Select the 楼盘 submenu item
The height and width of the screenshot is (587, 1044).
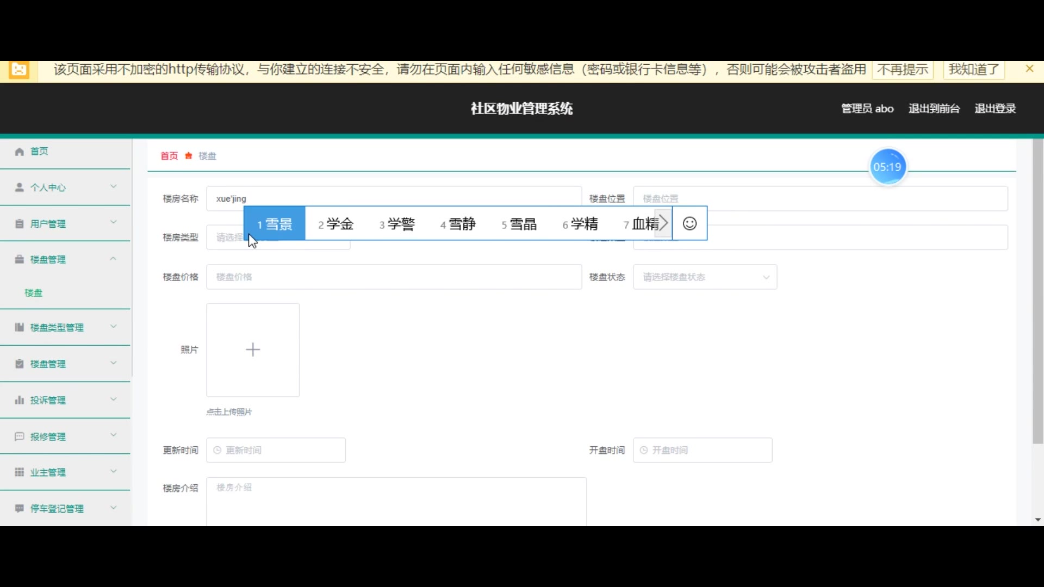(x=34, y=293)
